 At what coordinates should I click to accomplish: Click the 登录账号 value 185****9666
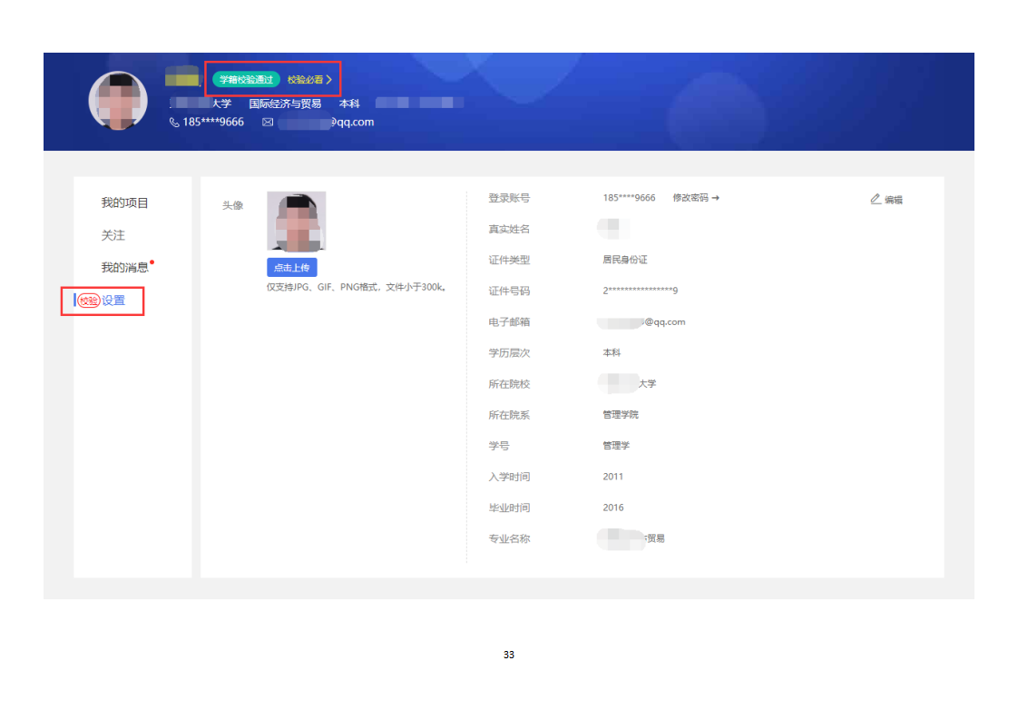point(629,198)
